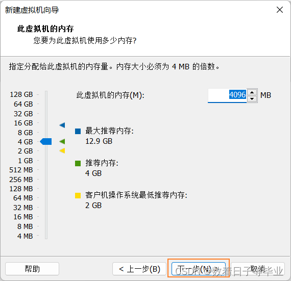Select the 32 MB scale label
The image size is (291, 281).
23,208
